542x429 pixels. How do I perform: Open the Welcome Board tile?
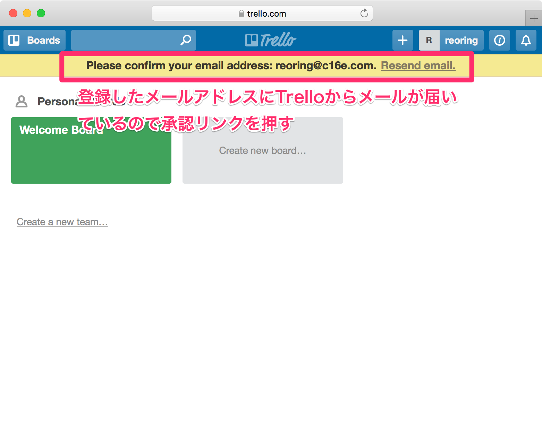tap(91, 150)
